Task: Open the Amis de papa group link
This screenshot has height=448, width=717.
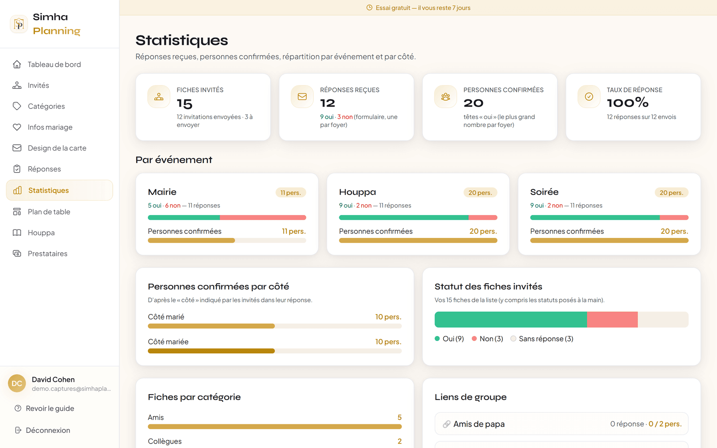Action: 561,424
